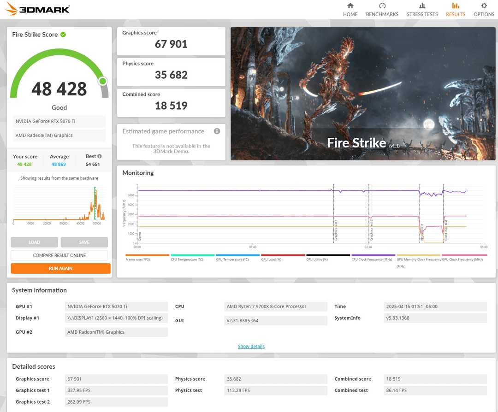Click the Home house icon
Screen dimensions: 498x412
tap(350, 6)
